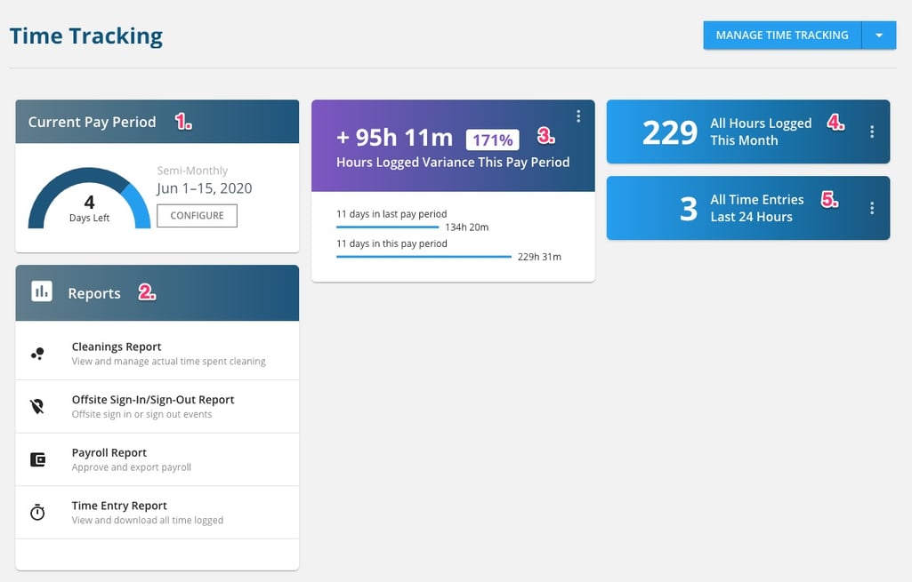Open the Time Entry Report
912x582 pixels.
coord(118,505)
